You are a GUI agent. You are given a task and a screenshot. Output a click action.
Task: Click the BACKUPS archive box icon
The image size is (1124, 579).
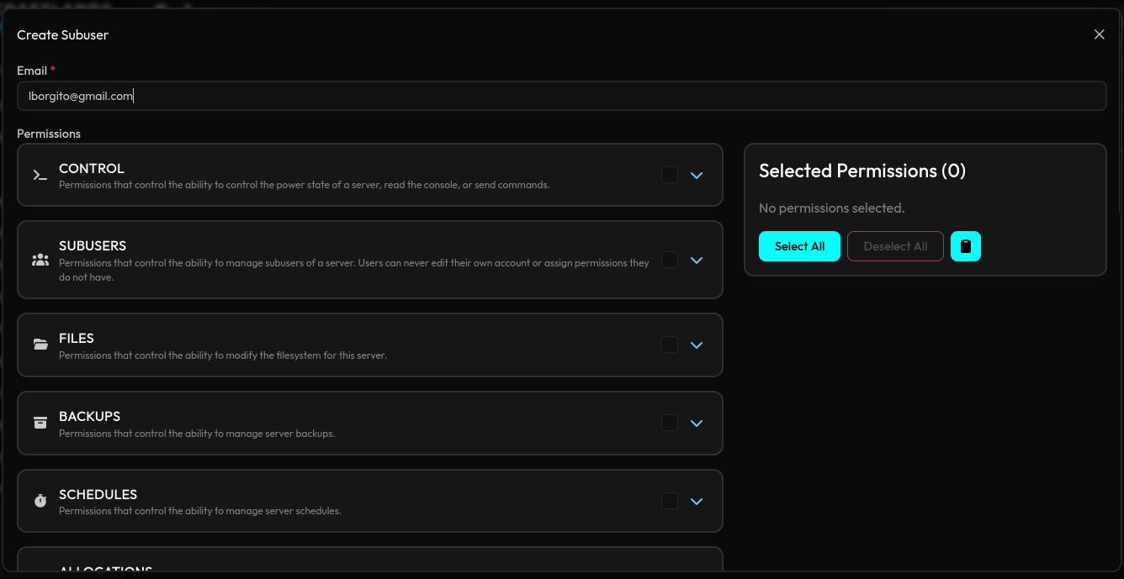click(x=40, y=423)
